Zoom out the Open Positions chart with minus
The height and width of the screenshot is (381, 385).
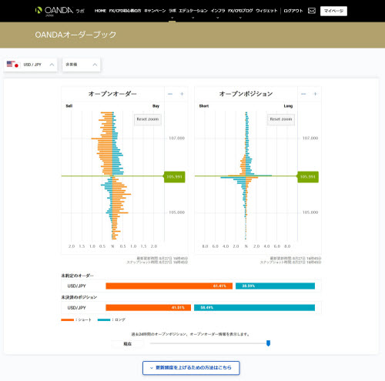[303, 94]
